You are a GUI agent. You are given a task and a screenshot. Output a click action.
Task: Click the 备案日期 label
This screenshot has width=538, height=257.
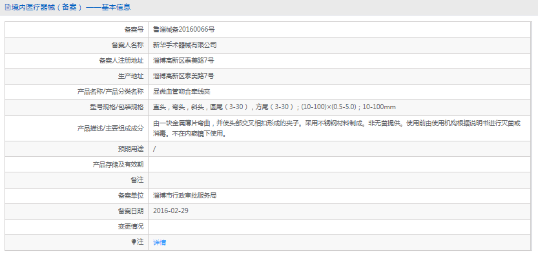pyautogui.click(x=130, y=211)
